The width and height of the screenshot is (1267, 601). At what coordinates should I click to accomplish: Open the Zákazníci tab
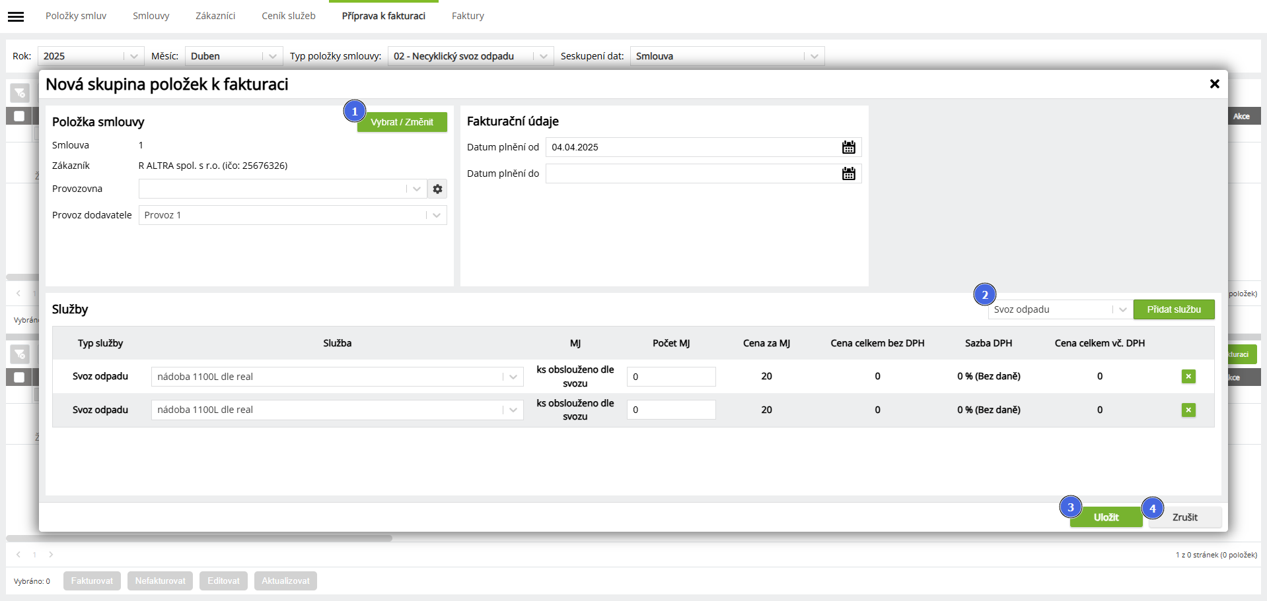(215, 16)
